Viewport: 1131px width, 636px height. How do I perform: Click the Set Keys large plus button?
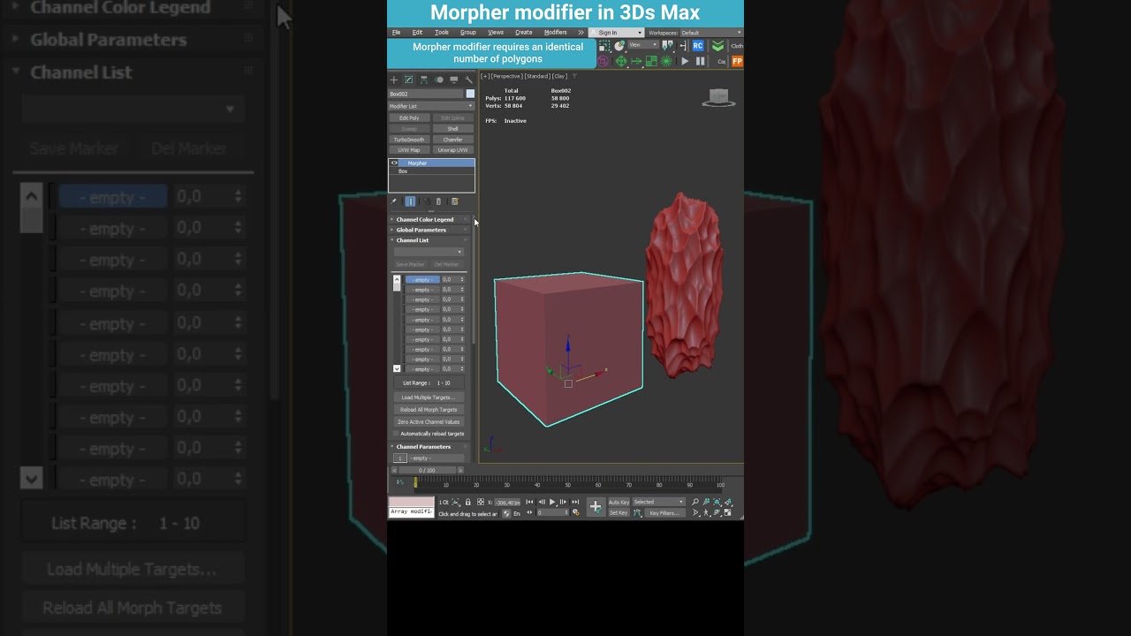click(x=596, y=507)
